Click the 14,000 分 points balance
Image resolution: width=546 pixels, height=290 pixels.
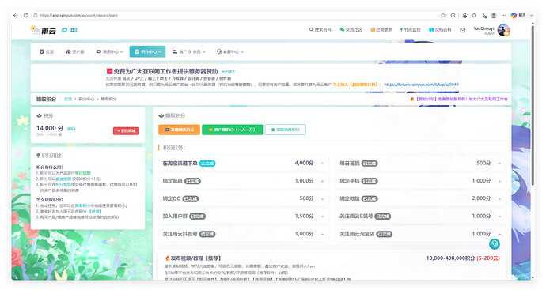[50, 128]
